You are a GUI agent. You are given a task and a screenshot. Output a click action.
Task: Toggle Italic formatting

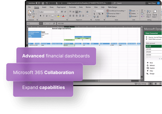coord(44,16)
